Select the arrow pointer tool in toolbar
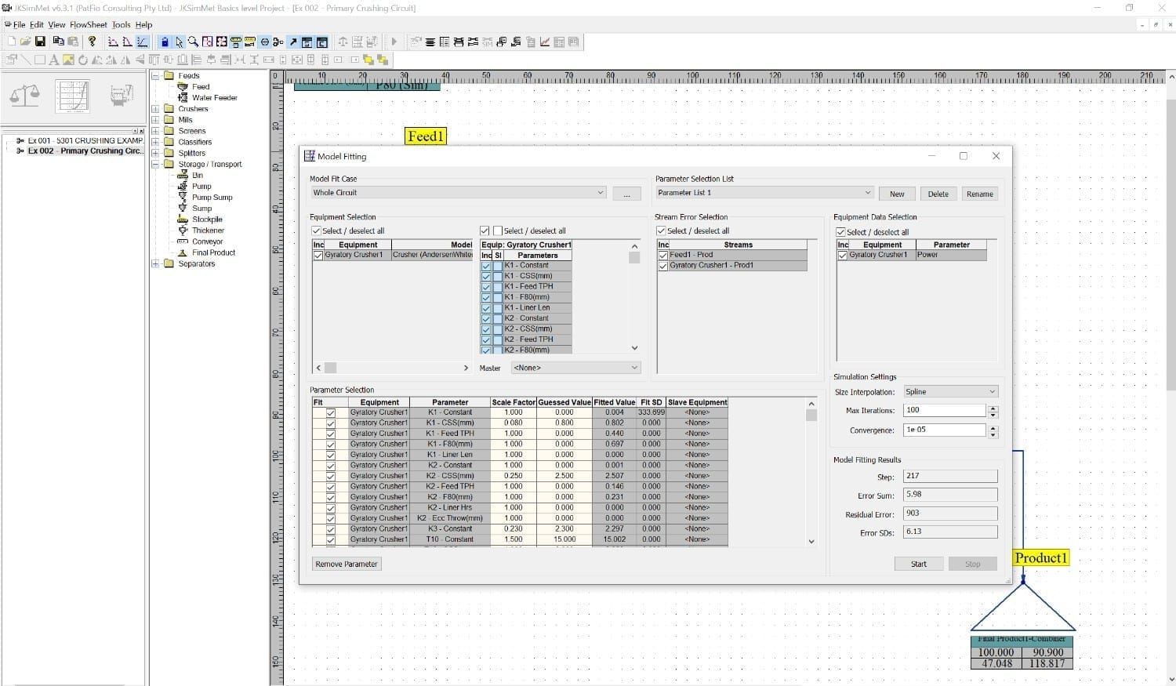Viewport: 1176px width, 686px height. click(x=179, y=42)
